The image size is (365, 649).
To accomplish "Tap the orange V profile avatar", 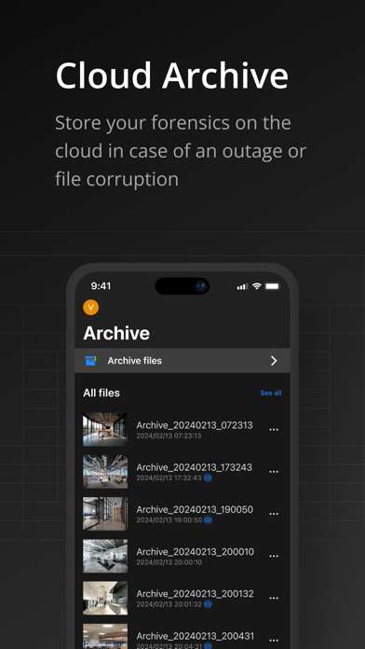I will [91, 308].
